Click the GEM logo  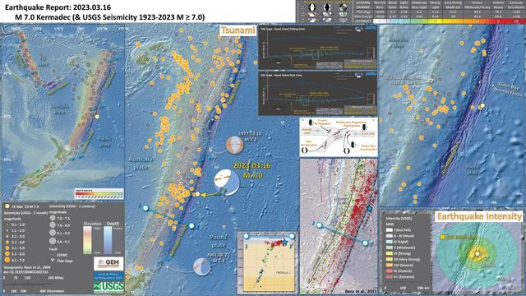pyautogui.click(x=108, y=263)
